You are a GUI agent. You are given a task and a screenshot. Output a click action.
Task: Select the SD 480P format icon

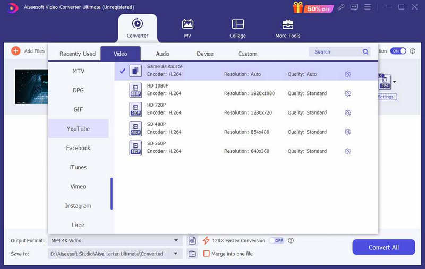[x=135, y=128]
